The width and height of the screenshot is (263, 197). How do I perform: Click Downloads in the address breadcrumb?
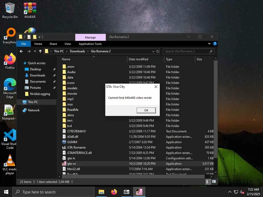77,51
